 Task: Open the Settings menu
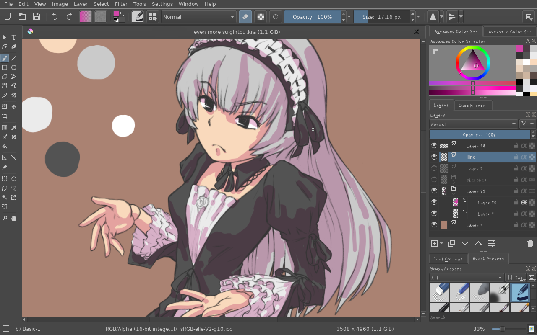tap(162, 4)
